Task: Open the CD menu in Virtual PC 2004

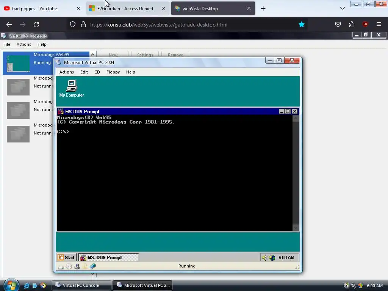Action: (x=97, y=72)
